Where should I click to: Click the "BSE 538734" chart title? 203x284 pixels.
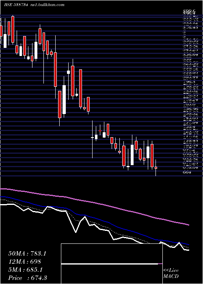point(16,5)
